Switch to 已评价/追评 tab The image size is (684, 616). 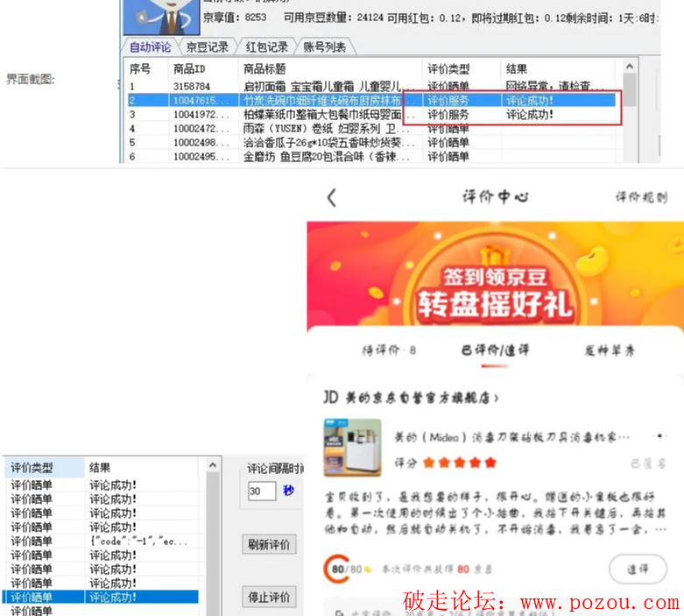click(x=495, y=350)
